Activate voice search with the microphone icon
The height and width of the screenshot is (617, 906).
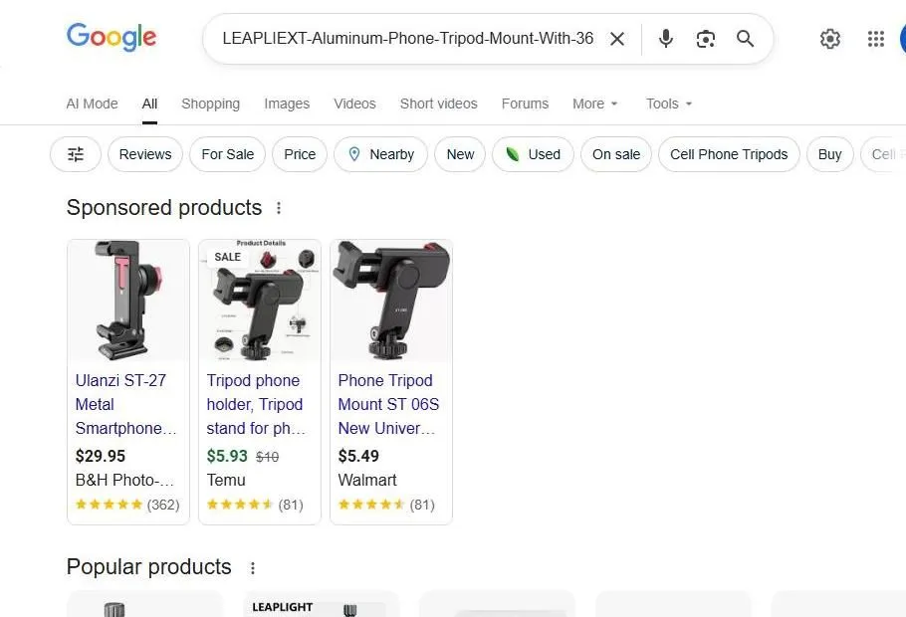665,39
